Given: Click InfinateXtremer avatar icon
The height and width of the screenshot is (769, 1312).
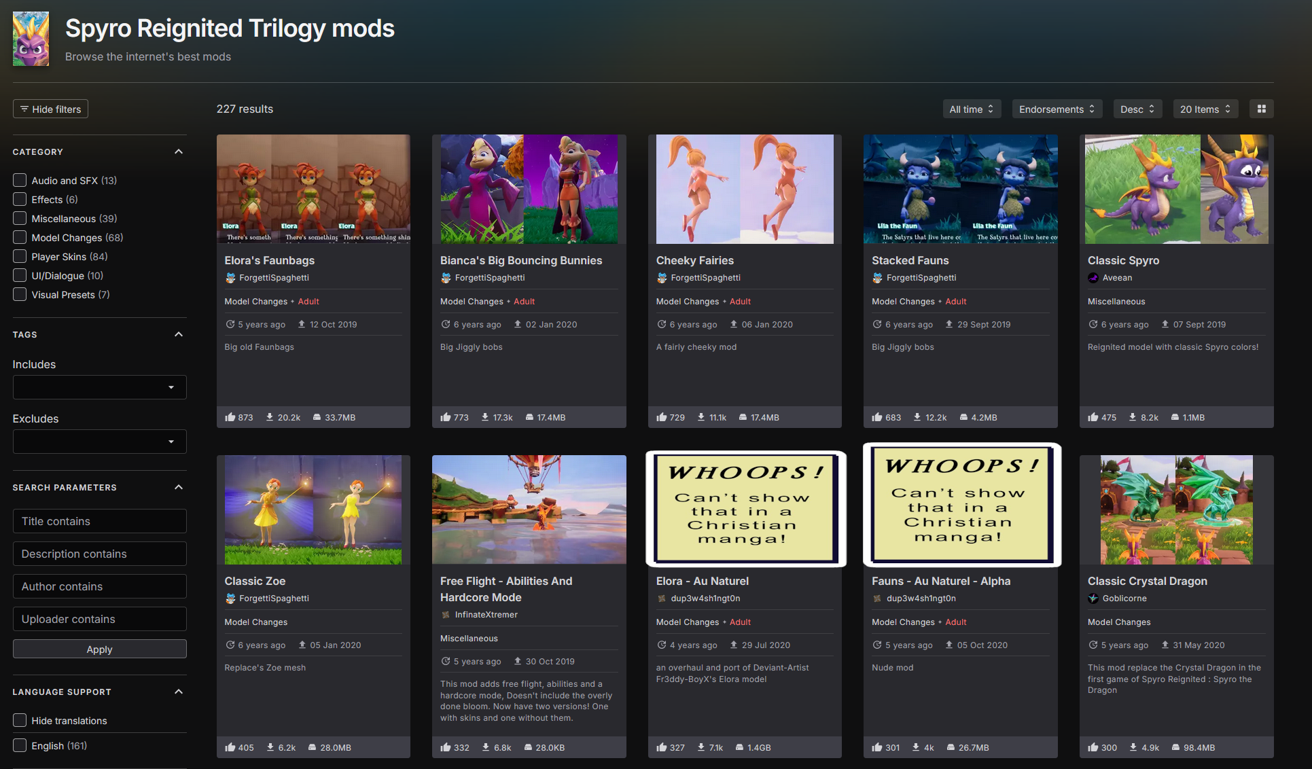Looking at the screenshot, I should [x=446, y=615].
